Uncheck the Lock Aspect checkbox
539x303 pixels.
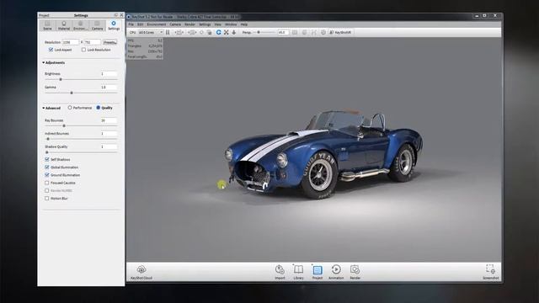pos(51,50)
